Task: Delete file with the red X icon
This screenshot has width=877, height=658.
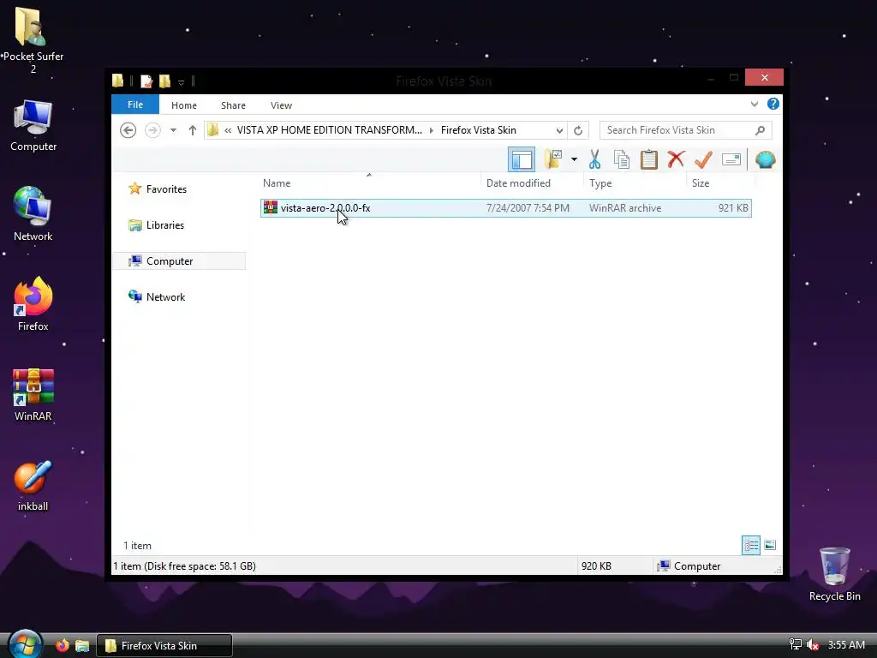Action: click(x=677, y=159)
